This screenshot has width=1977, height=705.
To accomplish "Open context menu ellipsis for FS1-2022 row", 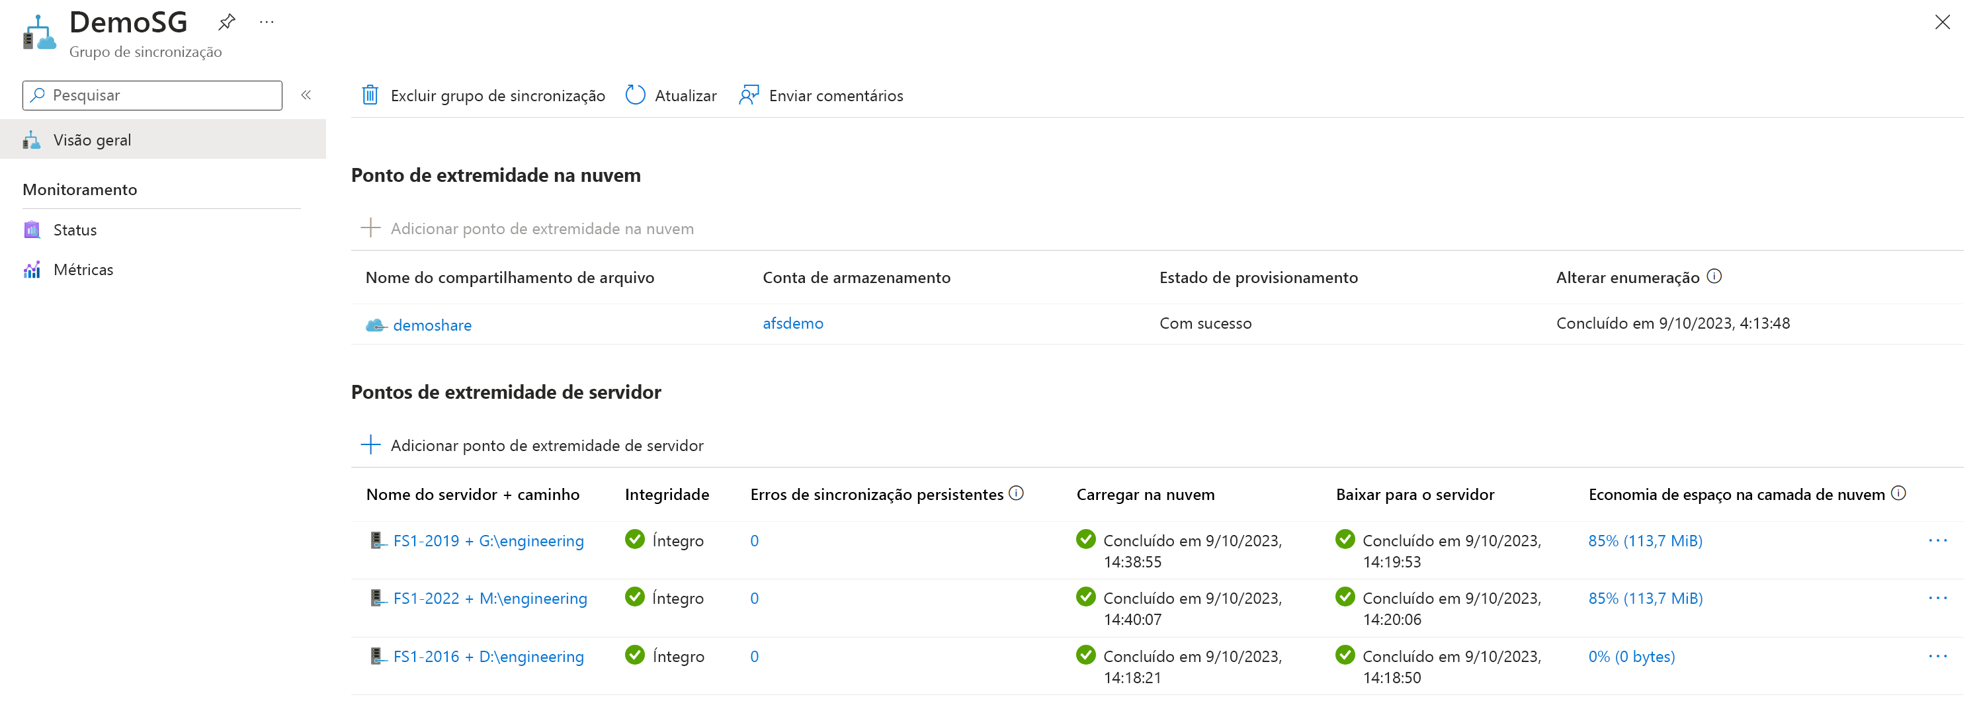I will 1937,598.
